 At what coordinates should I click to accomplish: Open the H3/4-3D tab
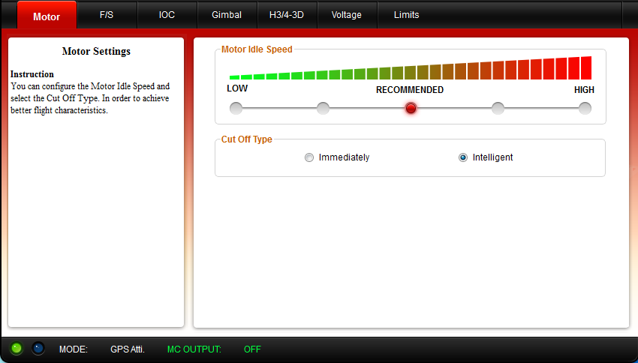pos(287,15)
